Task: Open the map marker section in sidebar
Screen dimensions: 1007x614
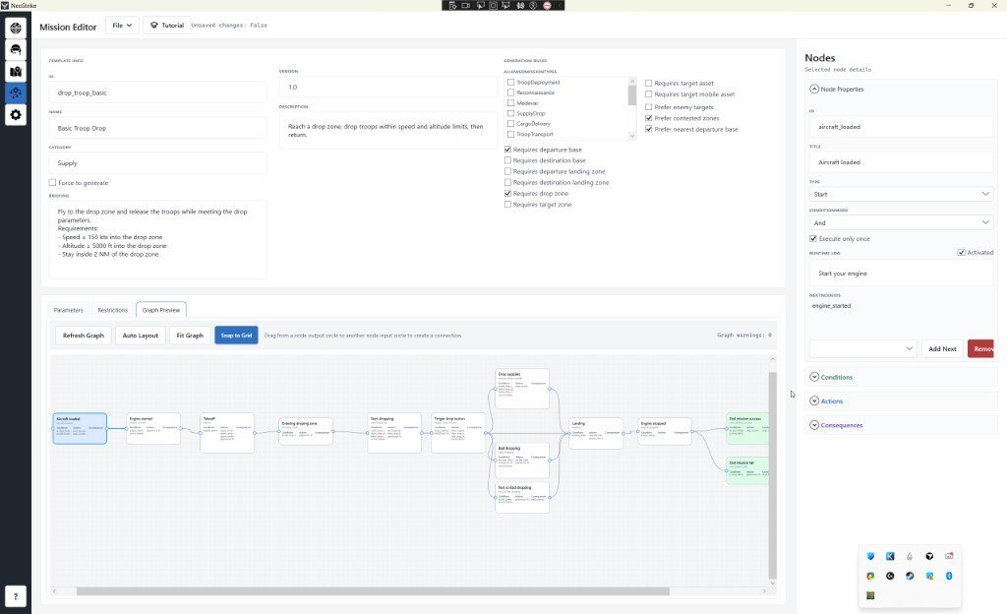Action: 16,71
